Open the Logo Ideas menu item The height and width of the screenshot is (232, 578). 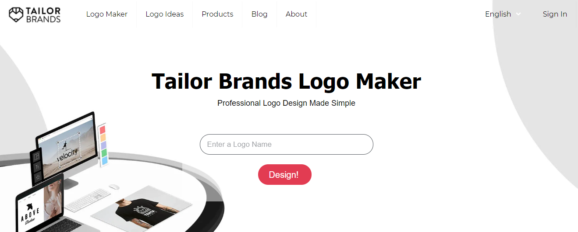(x=165, y=14)
